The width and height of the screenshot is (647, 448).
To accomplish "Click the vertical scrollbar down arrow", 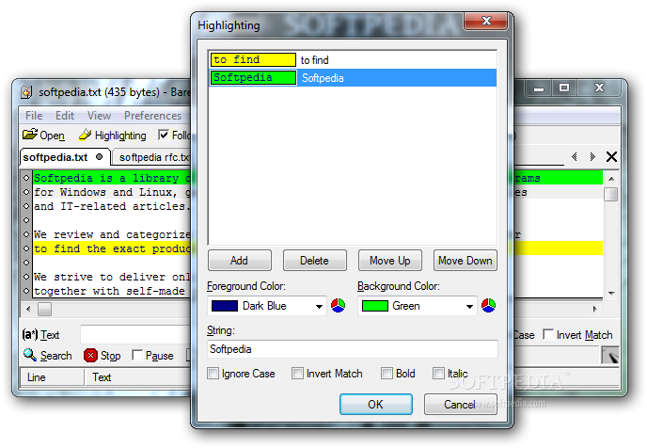I will (611, 293).
